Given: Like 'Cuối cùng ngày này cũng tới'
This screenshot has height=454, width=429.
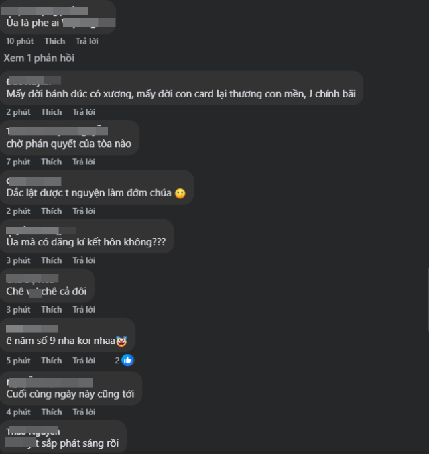Looking at the screenshot, I should pyautogui.click(x=52, y=412).
